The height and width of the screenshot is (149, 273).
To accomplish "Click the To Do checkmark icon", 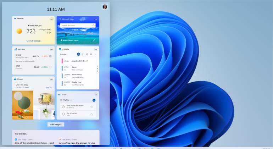I will (59, 94).
